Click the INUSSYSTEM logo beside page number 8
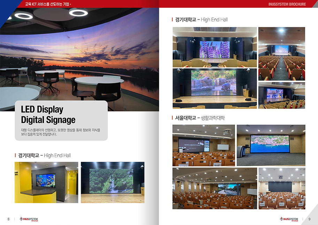 (x=29, y=219)
